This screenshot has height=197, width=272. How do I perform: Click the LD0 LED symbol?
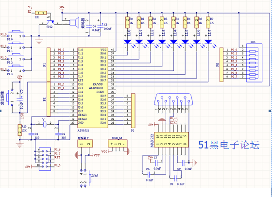coord(127,42)
